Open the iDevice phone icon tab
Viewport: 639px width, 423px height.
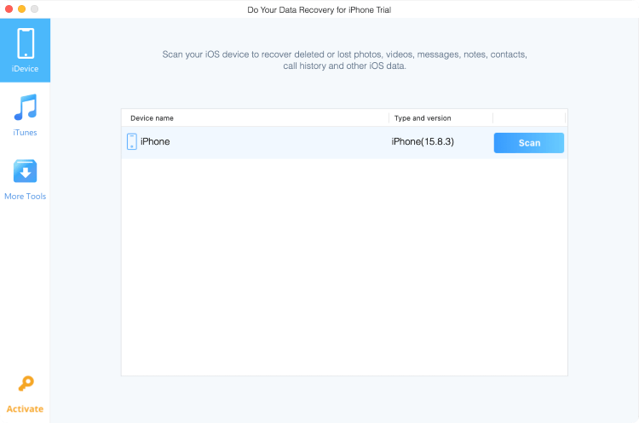click(x=26, y=43)
